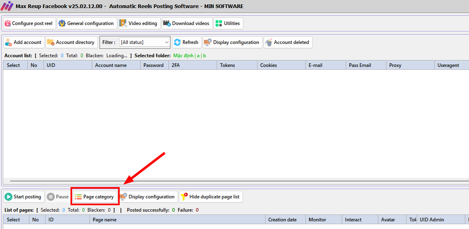Click the Password column header
The image size is (469, 229).
pyautogui.click(x=154, y=65)
